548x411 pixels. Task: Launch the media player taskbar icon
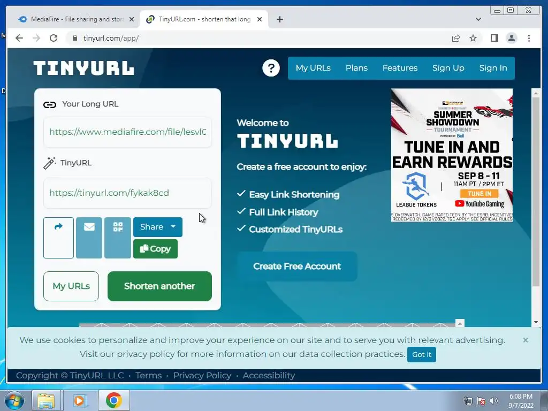point(80,400)
